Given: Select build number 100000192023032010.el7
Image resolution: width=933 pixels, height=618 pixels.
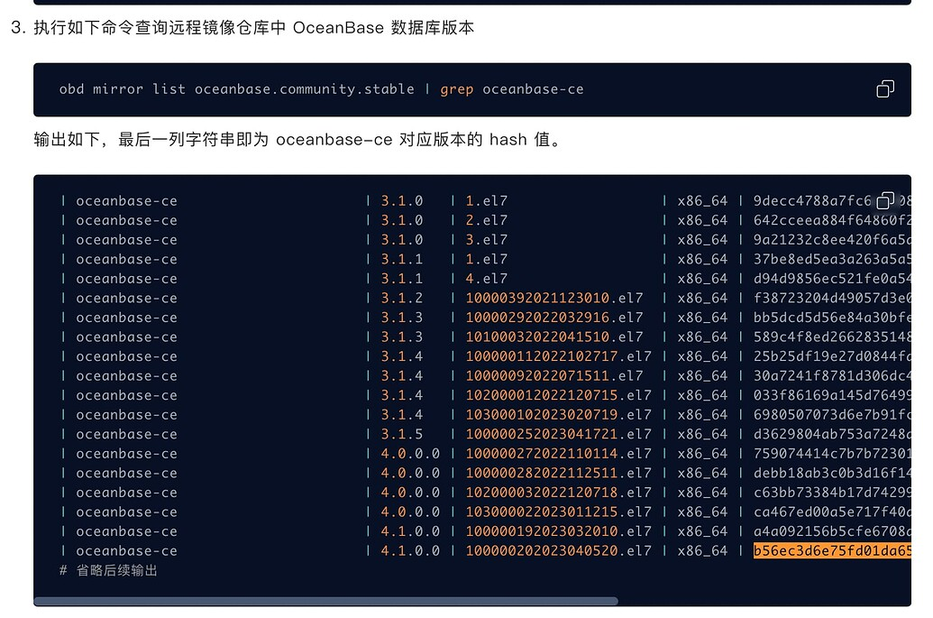Looking at the screenshot, I should (x=558, y=531).
